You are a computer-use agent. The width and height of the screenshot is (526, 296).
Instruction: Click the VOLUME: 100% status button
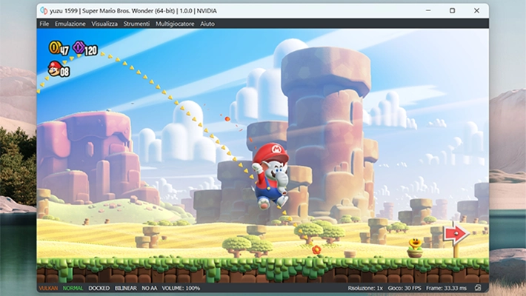coord(181,288)
